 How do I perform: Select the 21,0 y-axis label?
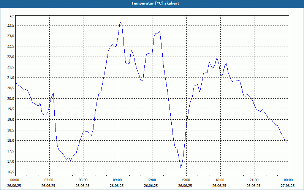(x=11, y=78)
